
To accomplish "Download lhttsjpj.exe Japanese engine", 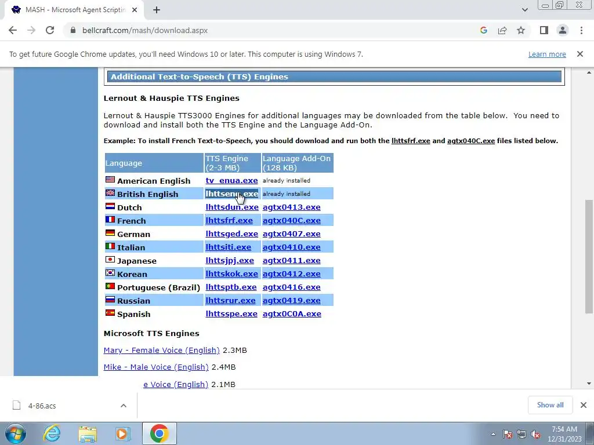I will tap(230, 261).
